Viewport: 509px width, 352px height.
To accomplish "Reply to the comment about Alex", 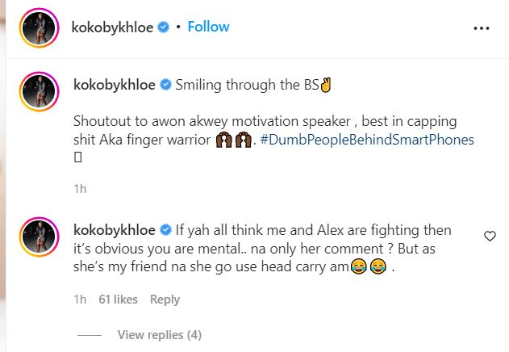I will point(165,300).
